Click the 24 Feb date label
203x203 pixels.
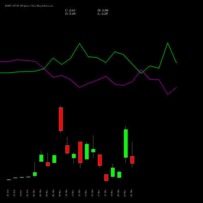coord(27,193)
